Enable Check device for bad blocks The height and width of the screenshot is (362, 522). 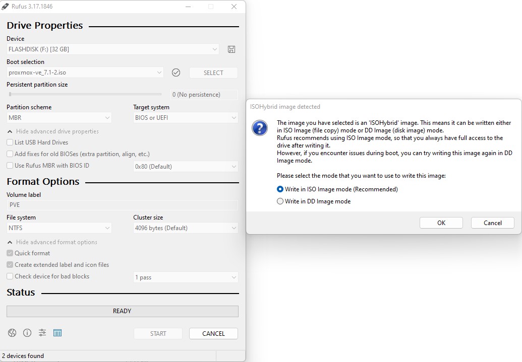coord(10,276)
